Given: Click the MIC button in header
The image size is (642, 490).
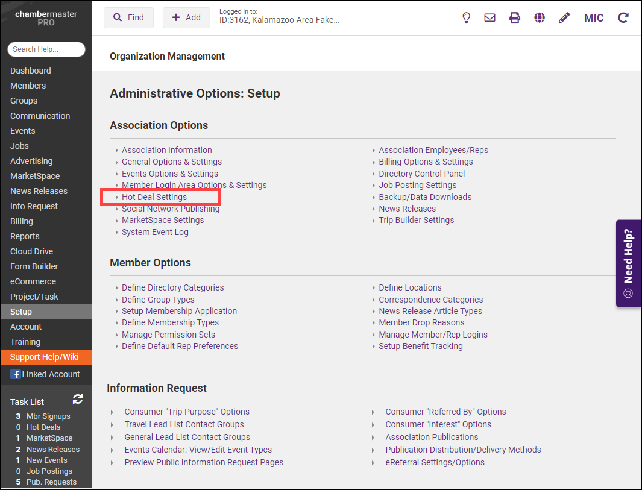Looking at the screenshot, I should point(594,17).
